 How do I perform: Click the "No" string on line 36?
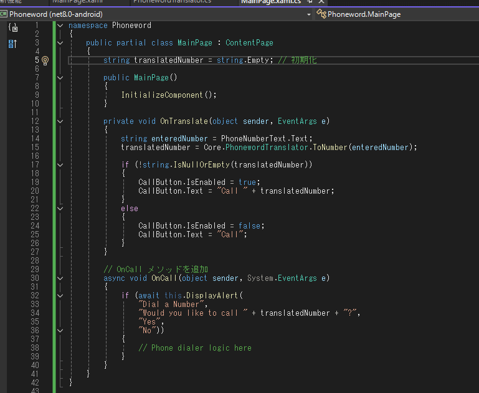coord(147,330)
